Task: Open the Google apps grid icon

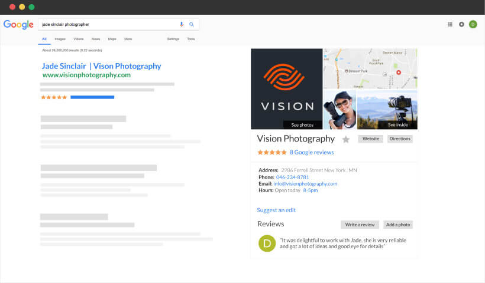Action: coord(450,24)
